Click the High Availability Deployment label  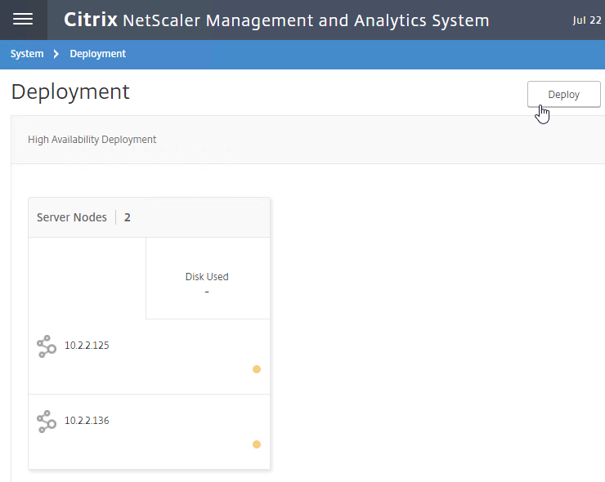pos(92,140)
